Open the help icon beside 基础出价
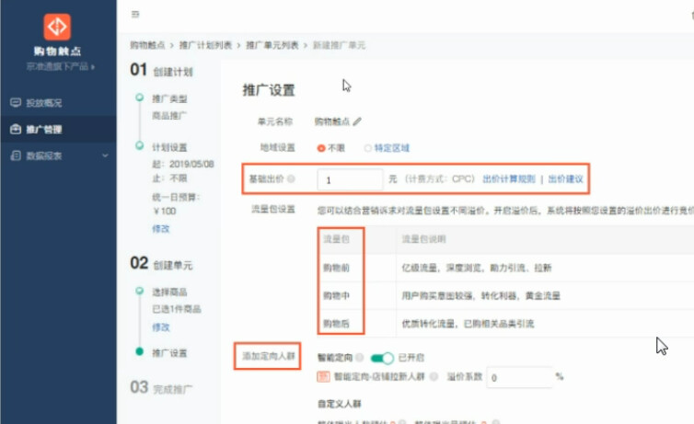Image resolution: width=694 pixels, height=424 pixels. 291,178
